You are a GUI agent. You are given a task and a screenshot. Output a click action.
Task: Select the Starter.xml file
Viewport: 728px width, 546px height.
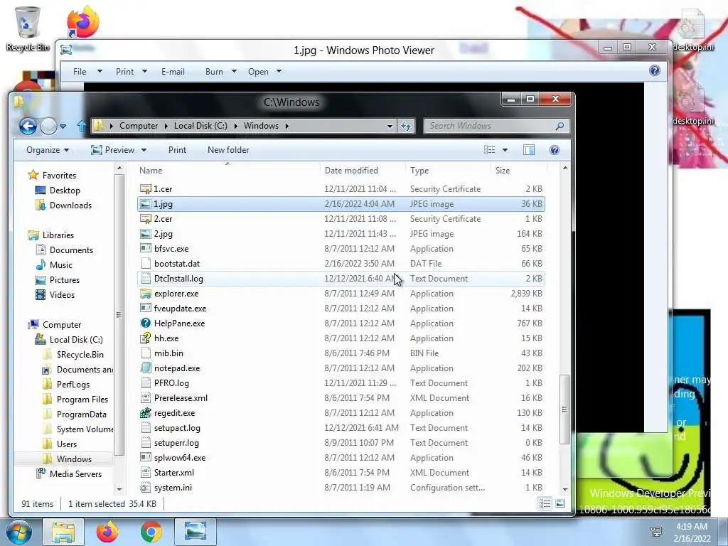click(x=341, y=473)
